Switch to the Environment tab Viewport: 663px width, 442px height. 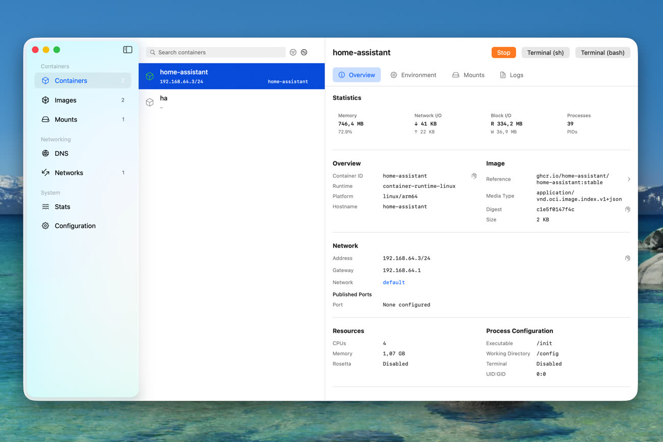[x=413, y=75]
